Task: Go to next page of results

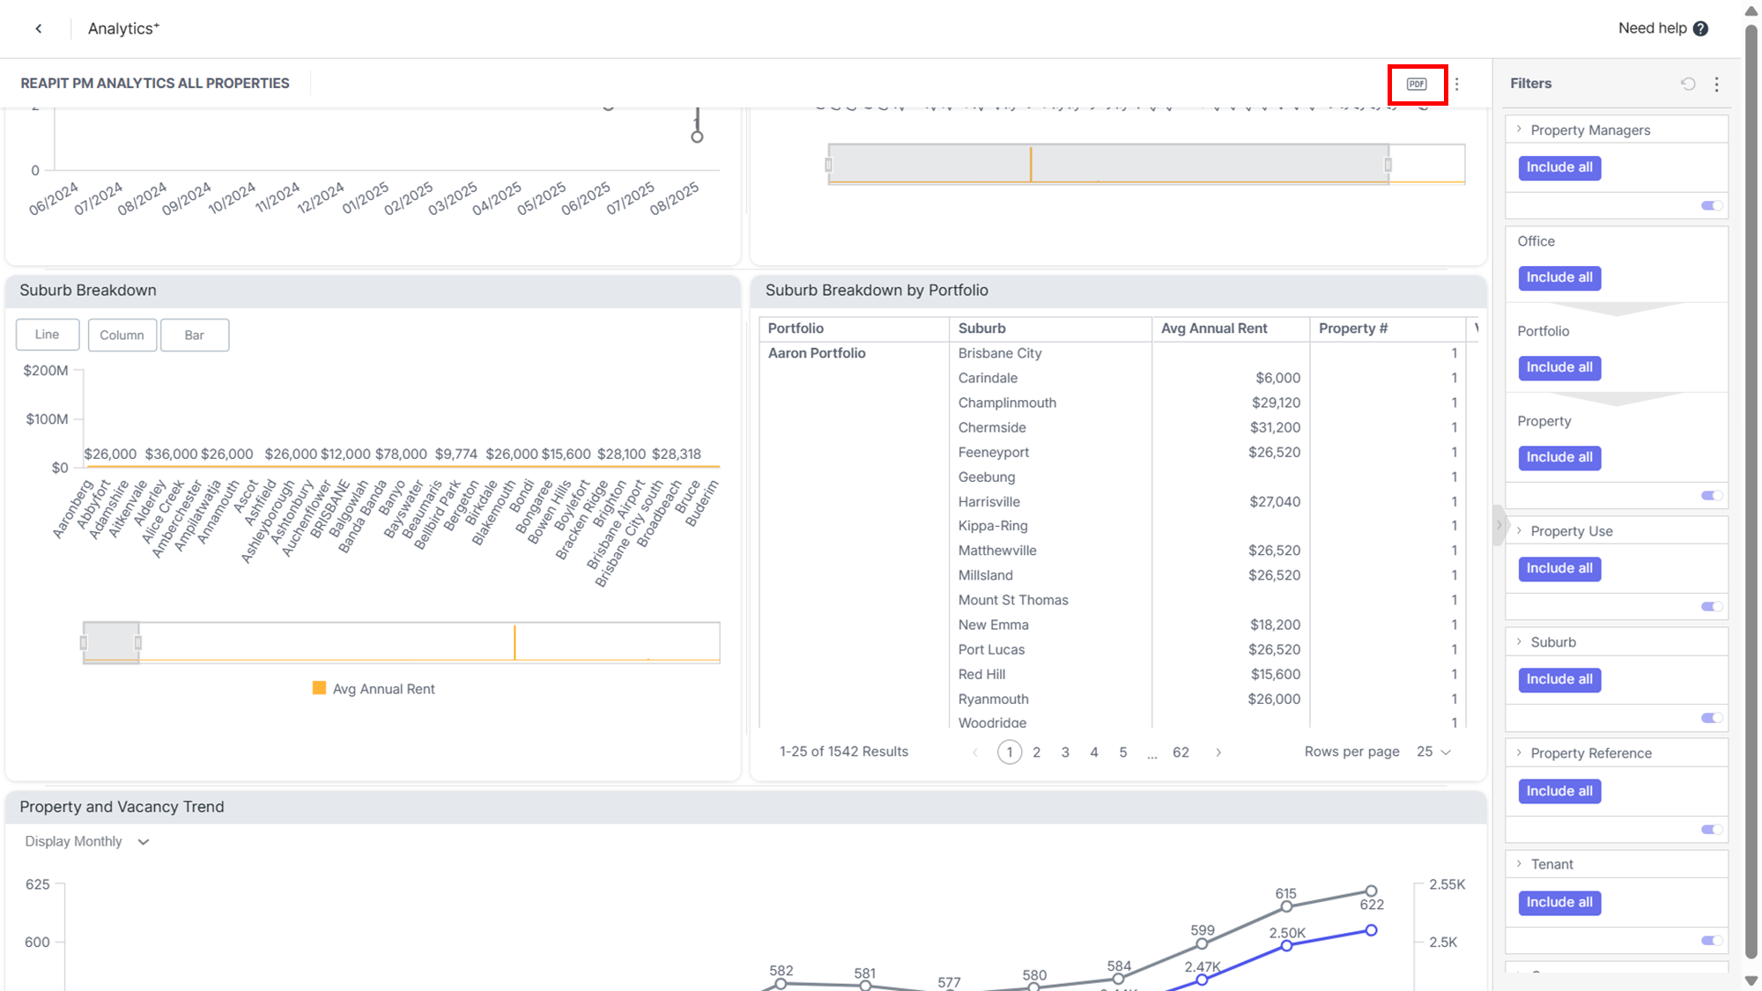Action: click(1218, 752)
